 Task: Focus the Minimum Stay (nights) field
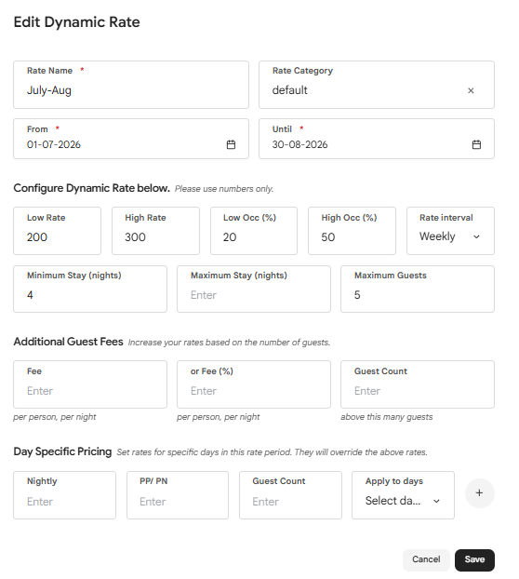pyautogui.click(x=90, y=289)
